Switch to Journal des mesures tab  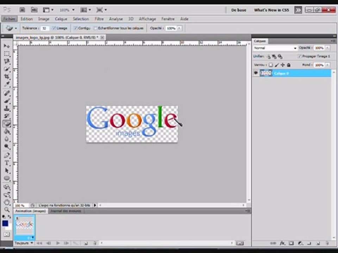click(66, 211)
